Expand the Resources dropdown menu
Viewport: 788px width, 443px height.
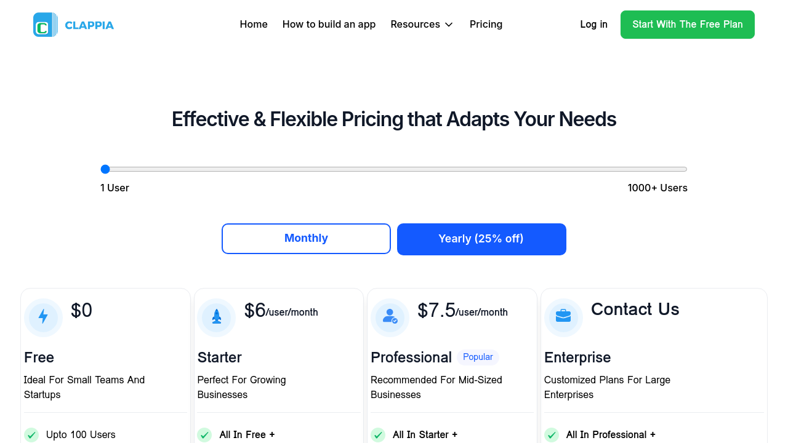click(x=416, y=25)
